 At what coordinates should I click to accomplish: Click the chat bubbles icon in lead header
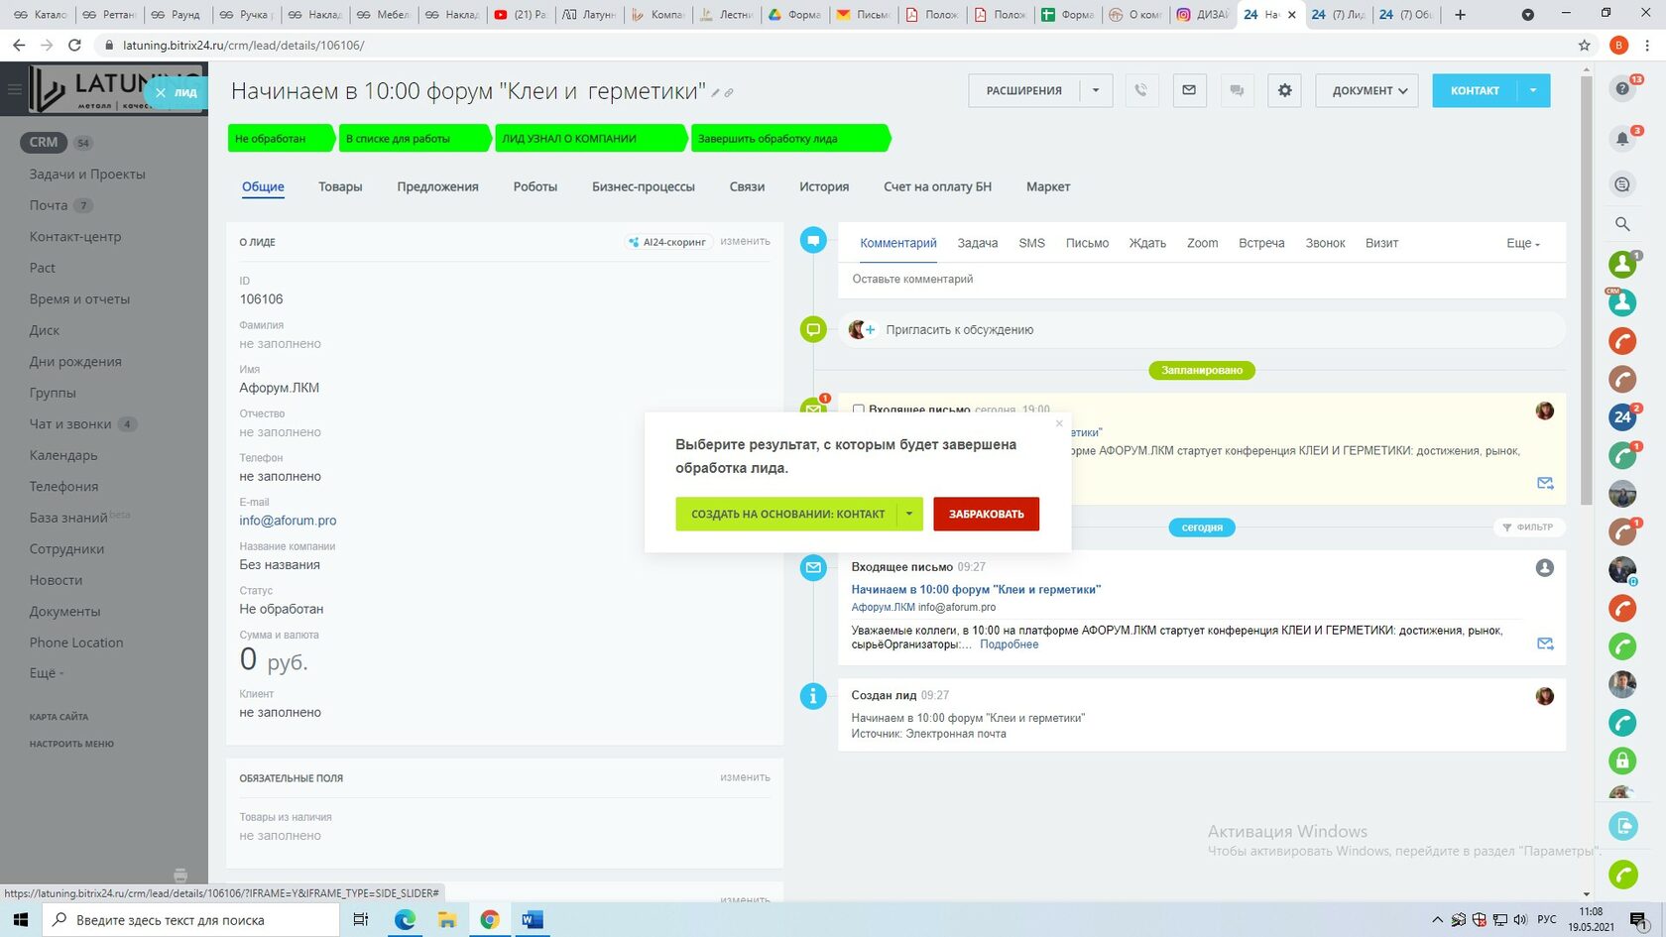pos(1237,90)
